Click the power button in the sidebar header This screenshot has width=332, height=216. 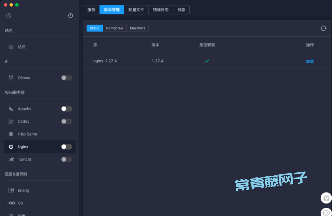(70, 15)
